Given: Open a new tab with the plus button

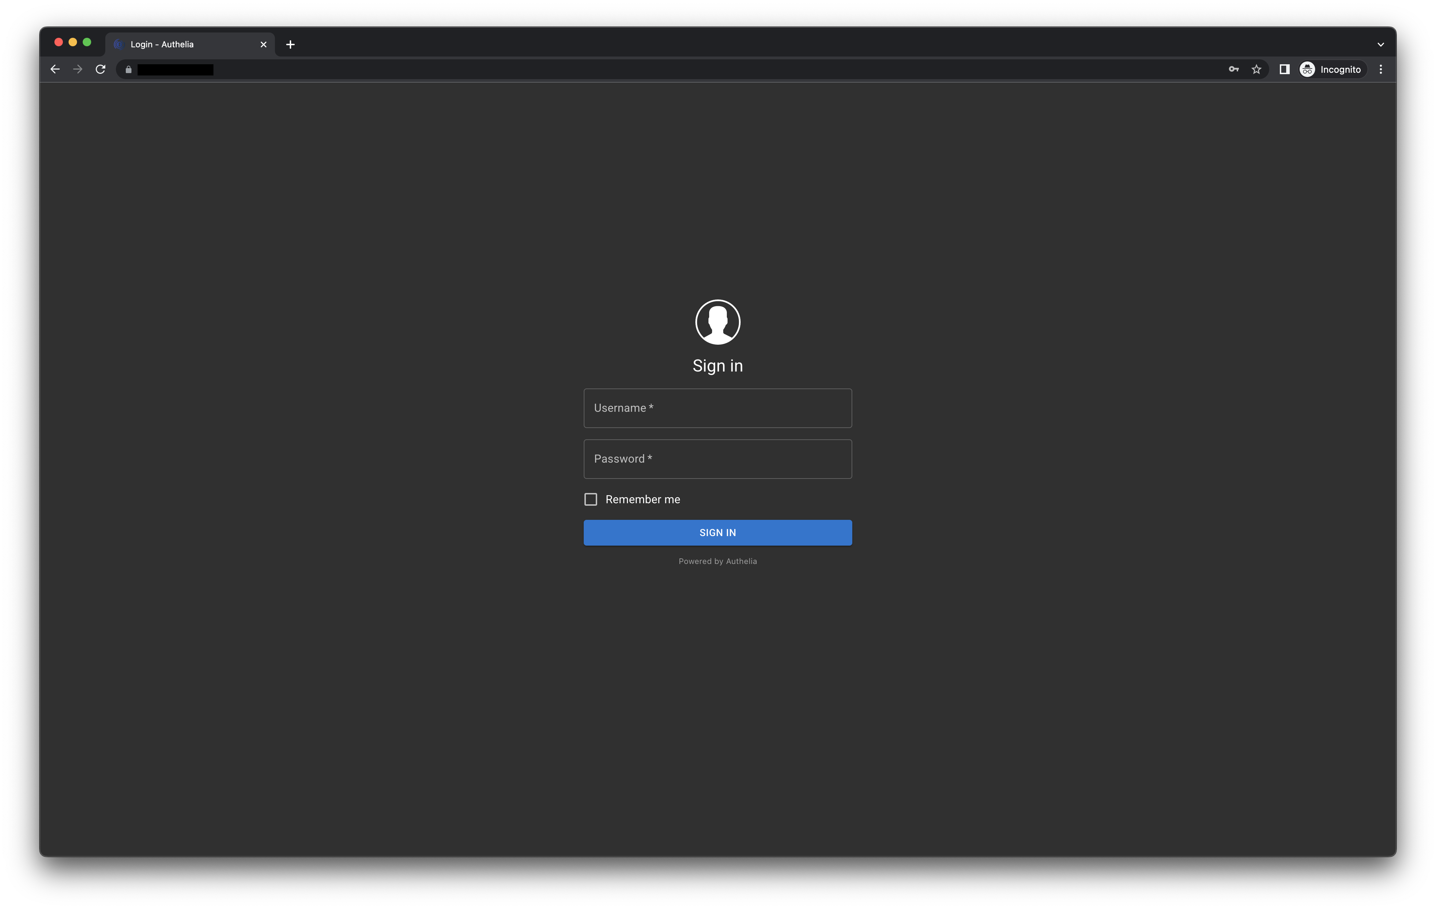Looking at the screenshot, I should [x=290, y=44].
